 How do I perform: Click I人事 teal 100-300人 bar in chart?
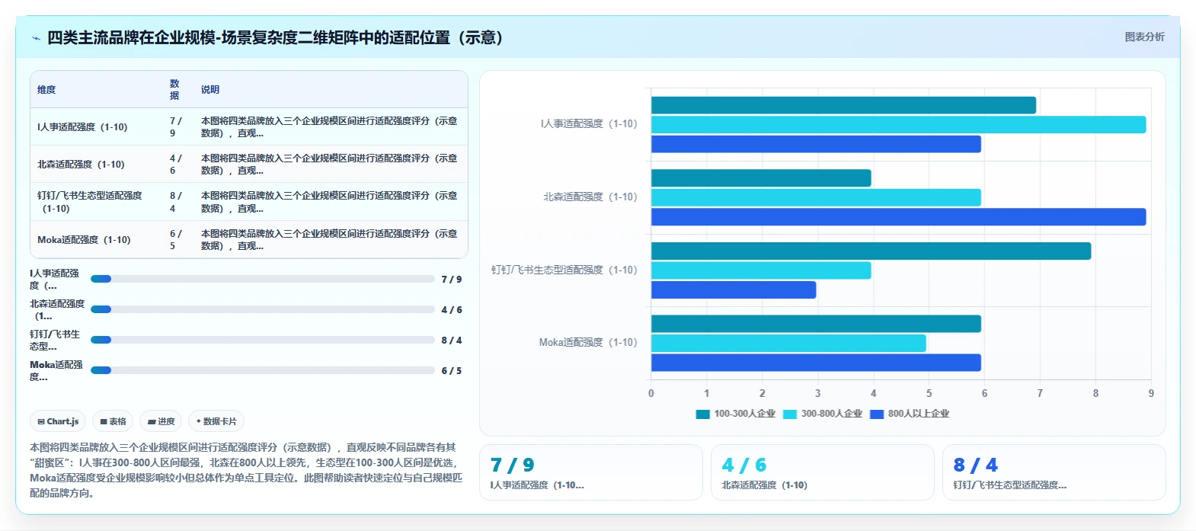pos(843,105)
